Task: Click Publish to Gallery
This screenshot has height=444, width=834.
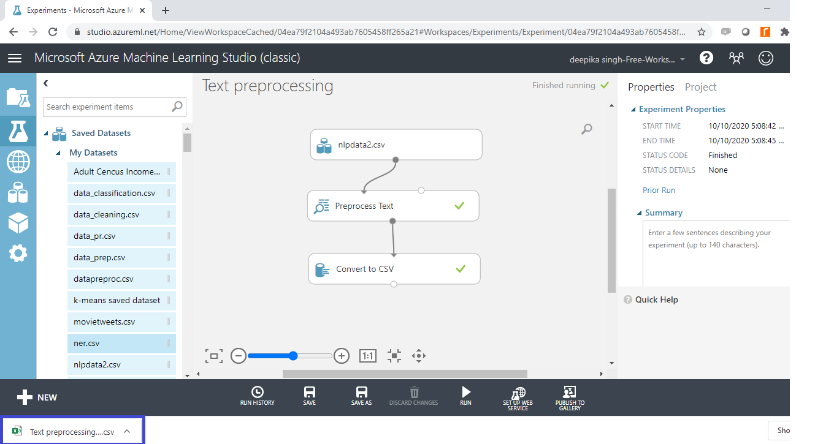Action: click(570, 399)
